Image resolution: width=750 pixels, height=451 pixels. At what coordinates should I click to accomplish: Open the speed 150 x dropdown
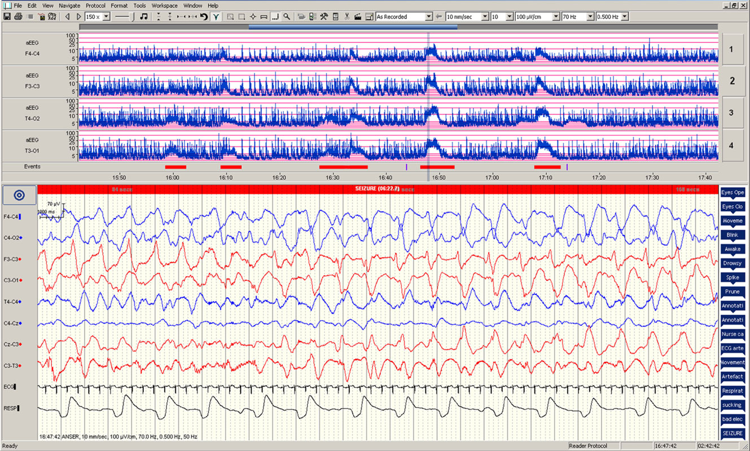pos(106,17)
